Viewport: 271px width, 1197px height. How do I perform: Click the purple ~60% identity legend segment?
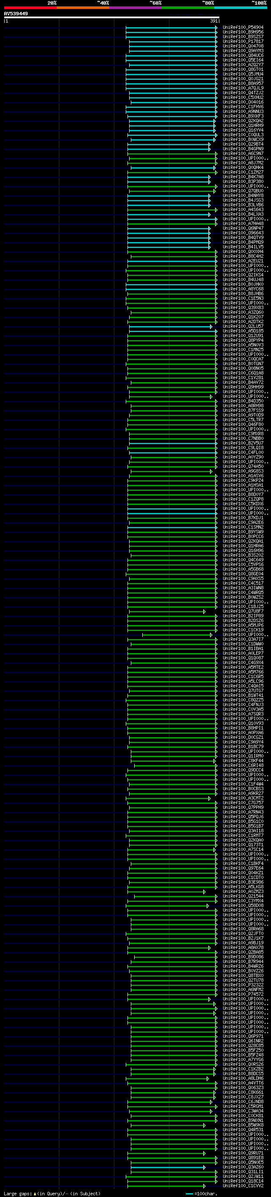tap(136, 8)
